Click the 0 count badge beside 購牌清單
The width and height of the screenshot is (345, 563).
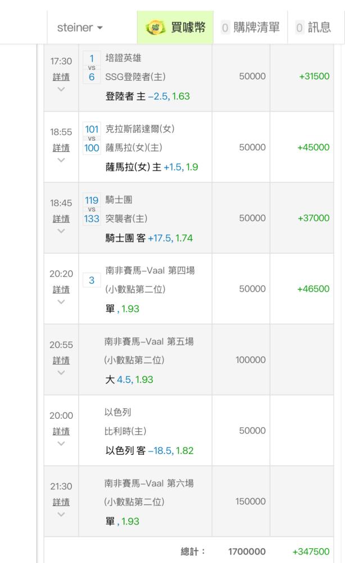(x=225, y=28)
